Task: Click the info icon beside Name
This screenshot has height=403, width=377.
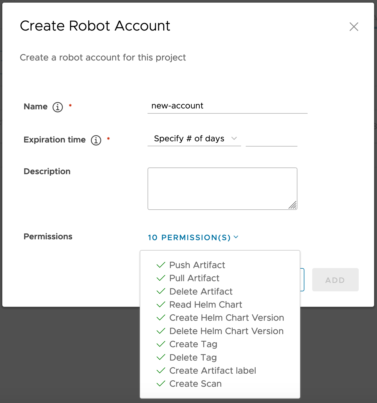Action: click(x=58, y=107)
